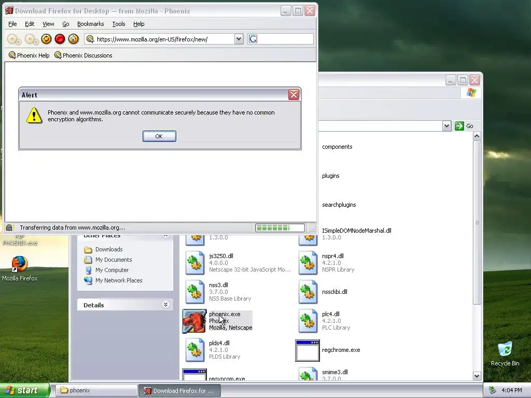Image resolution: width=531 pixels, height=398 pixels.
Task: Select the regchrome.exe file icon
Action: point(308,351)
